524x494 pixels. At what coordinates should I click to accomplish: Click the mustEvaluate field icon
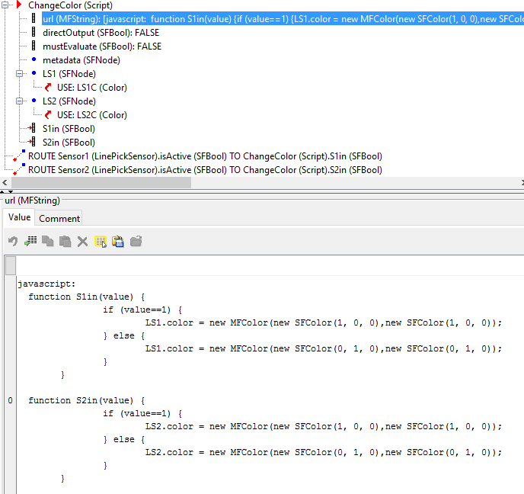34,46
